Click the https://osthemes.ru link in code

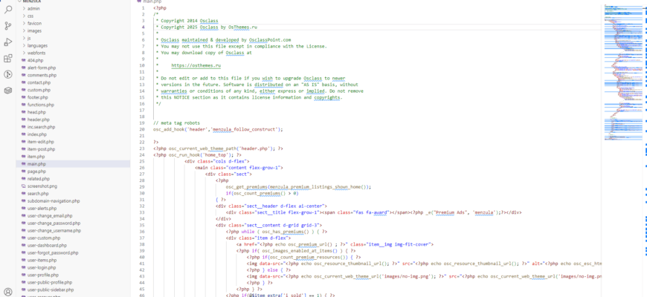click(196, 65)
